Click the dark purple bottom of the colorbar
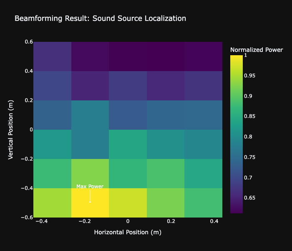This screenshot has height=251, width=292. 236,211
